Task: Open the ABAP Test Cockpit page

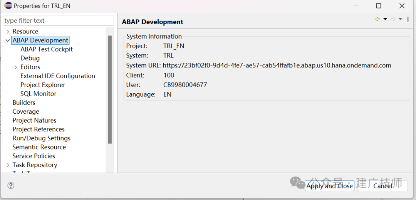Action: point(47,49)
